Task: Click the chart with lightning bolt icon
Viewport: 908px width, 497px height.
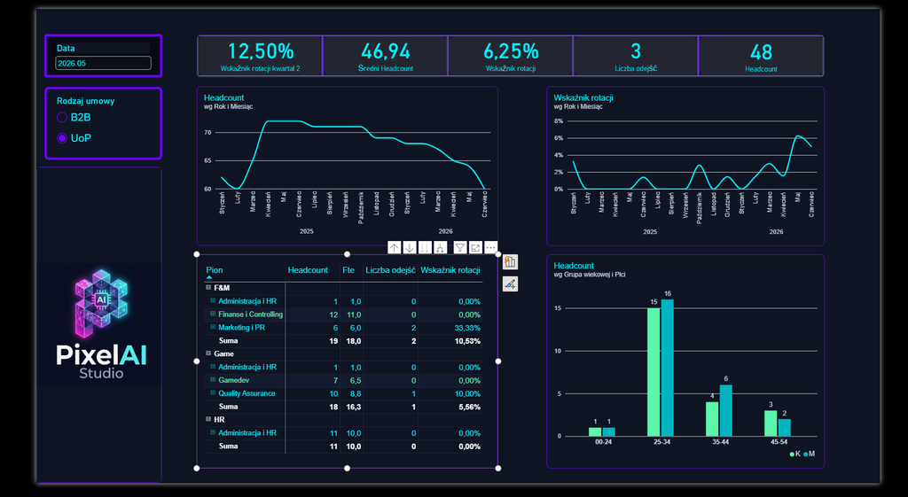Action: point(510,262)
